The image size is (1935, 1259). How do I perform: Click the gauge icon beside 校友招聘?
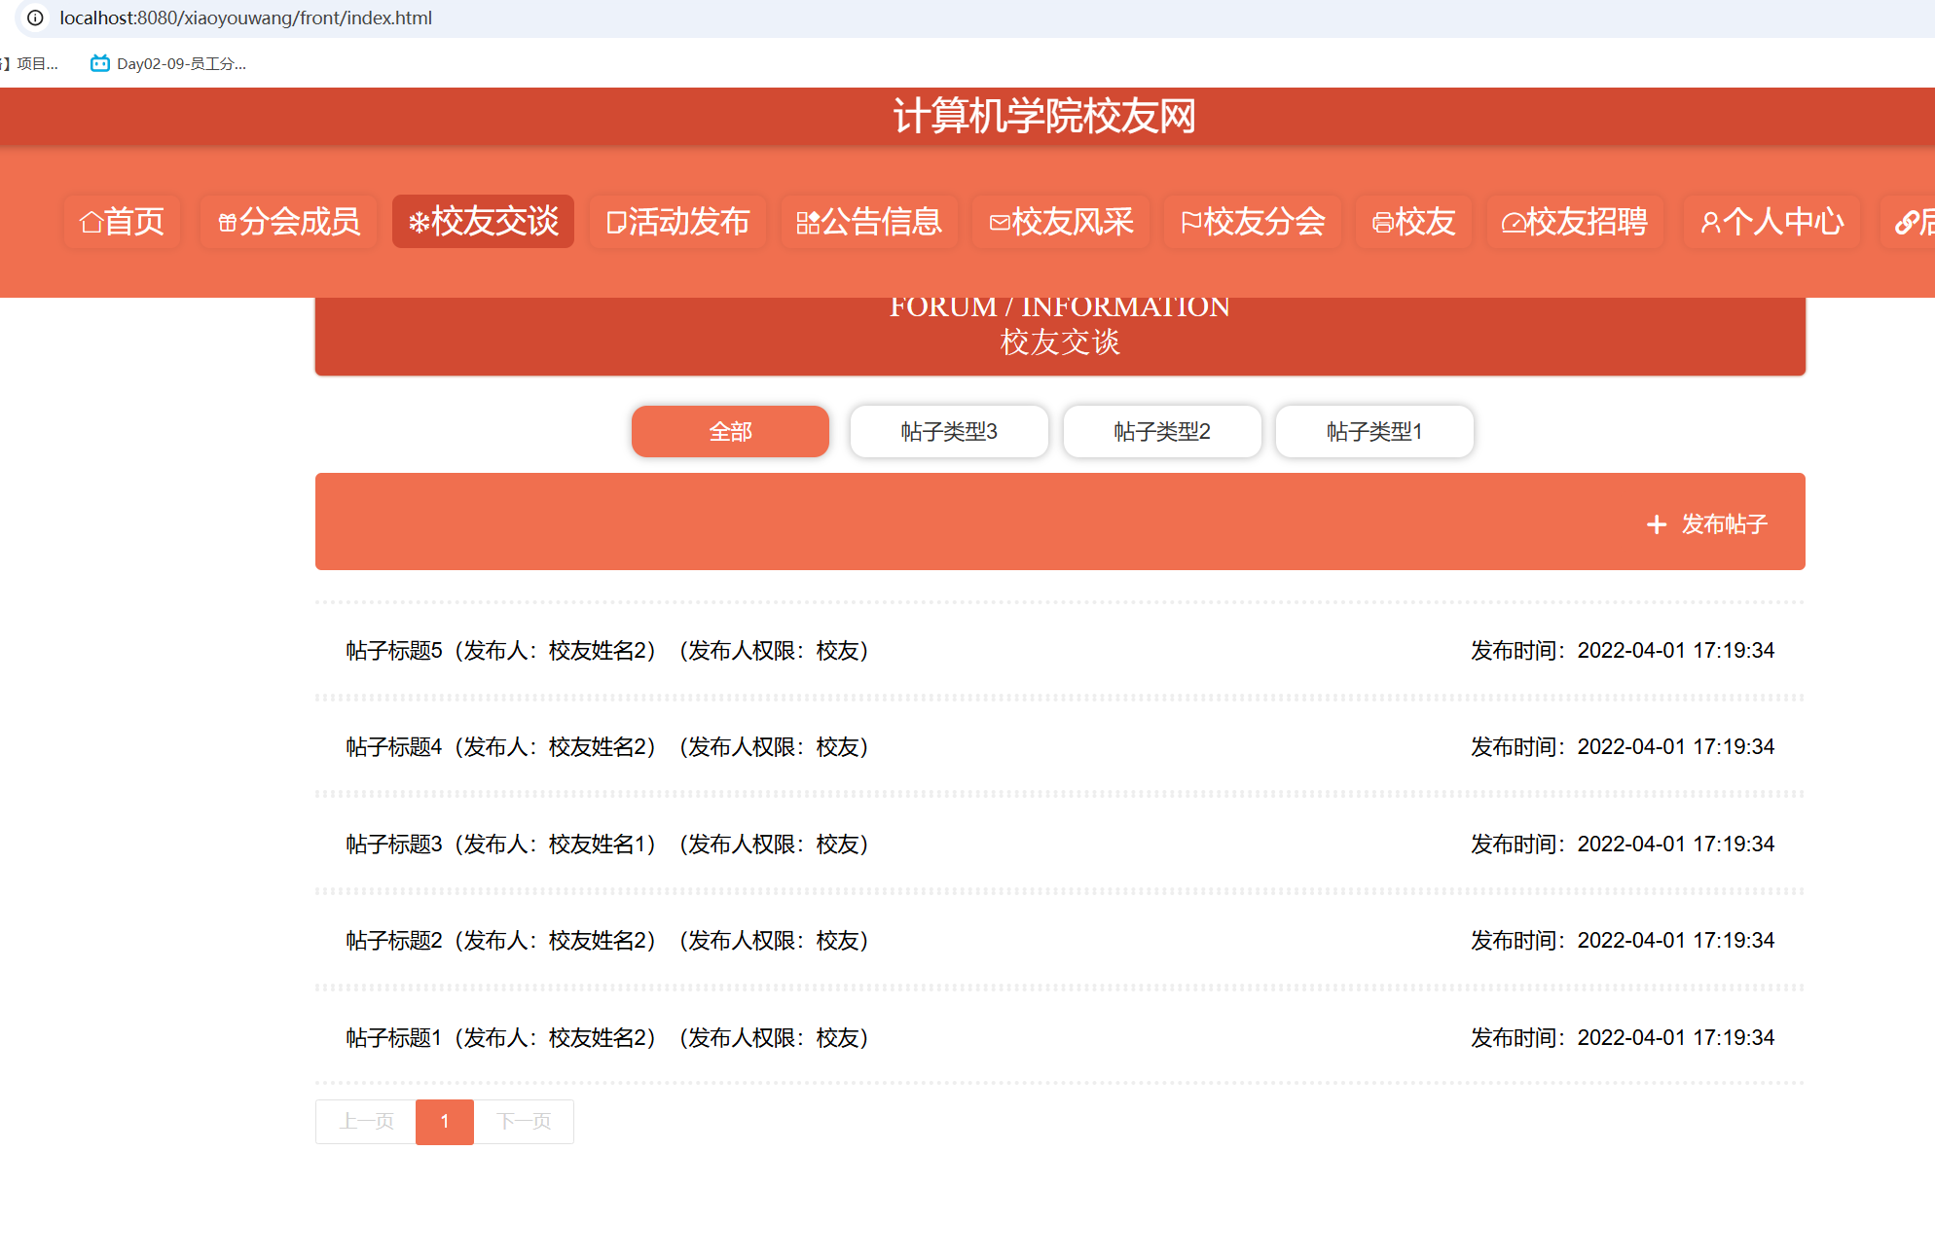tap(1514, 223)
